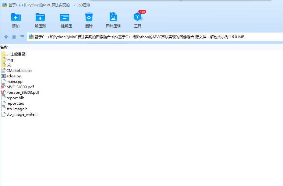Go up one level with the arrow icon
The image size is (283, 186).
tap(6, 37)
